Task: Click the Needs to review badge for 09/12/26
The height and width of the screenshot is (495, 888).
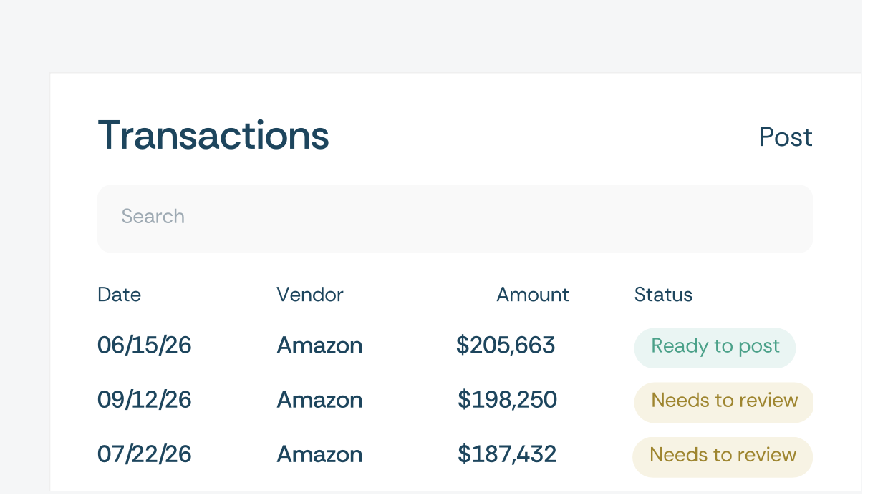Action: [724, 401]
